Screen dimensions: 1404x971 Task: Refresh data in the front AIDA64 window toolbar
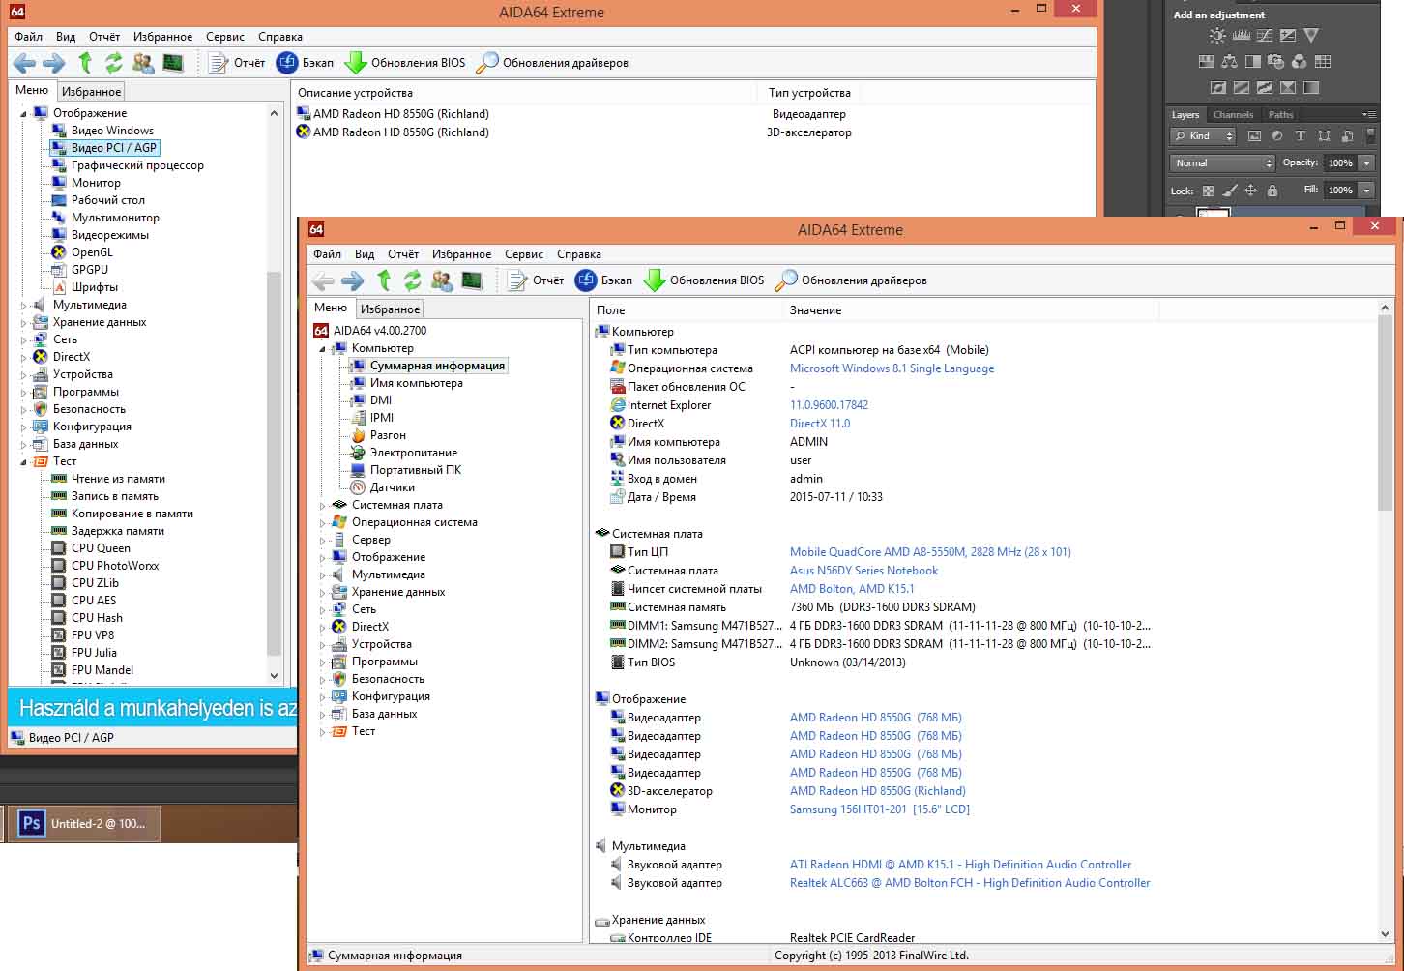click(x=413, y=280)
